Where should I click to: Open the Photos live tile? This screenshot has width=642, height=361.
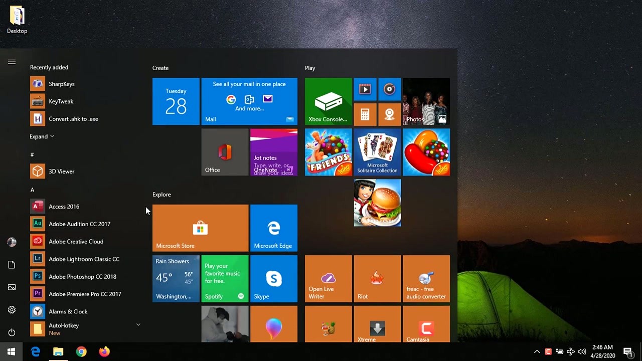point(426,101)
